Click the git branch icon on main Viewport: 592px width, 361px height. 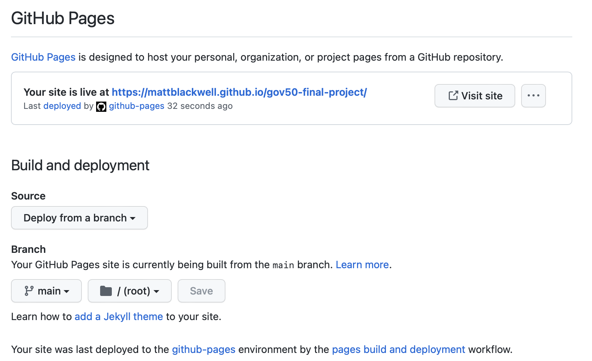pyautogui.click(x=29, y=291)
